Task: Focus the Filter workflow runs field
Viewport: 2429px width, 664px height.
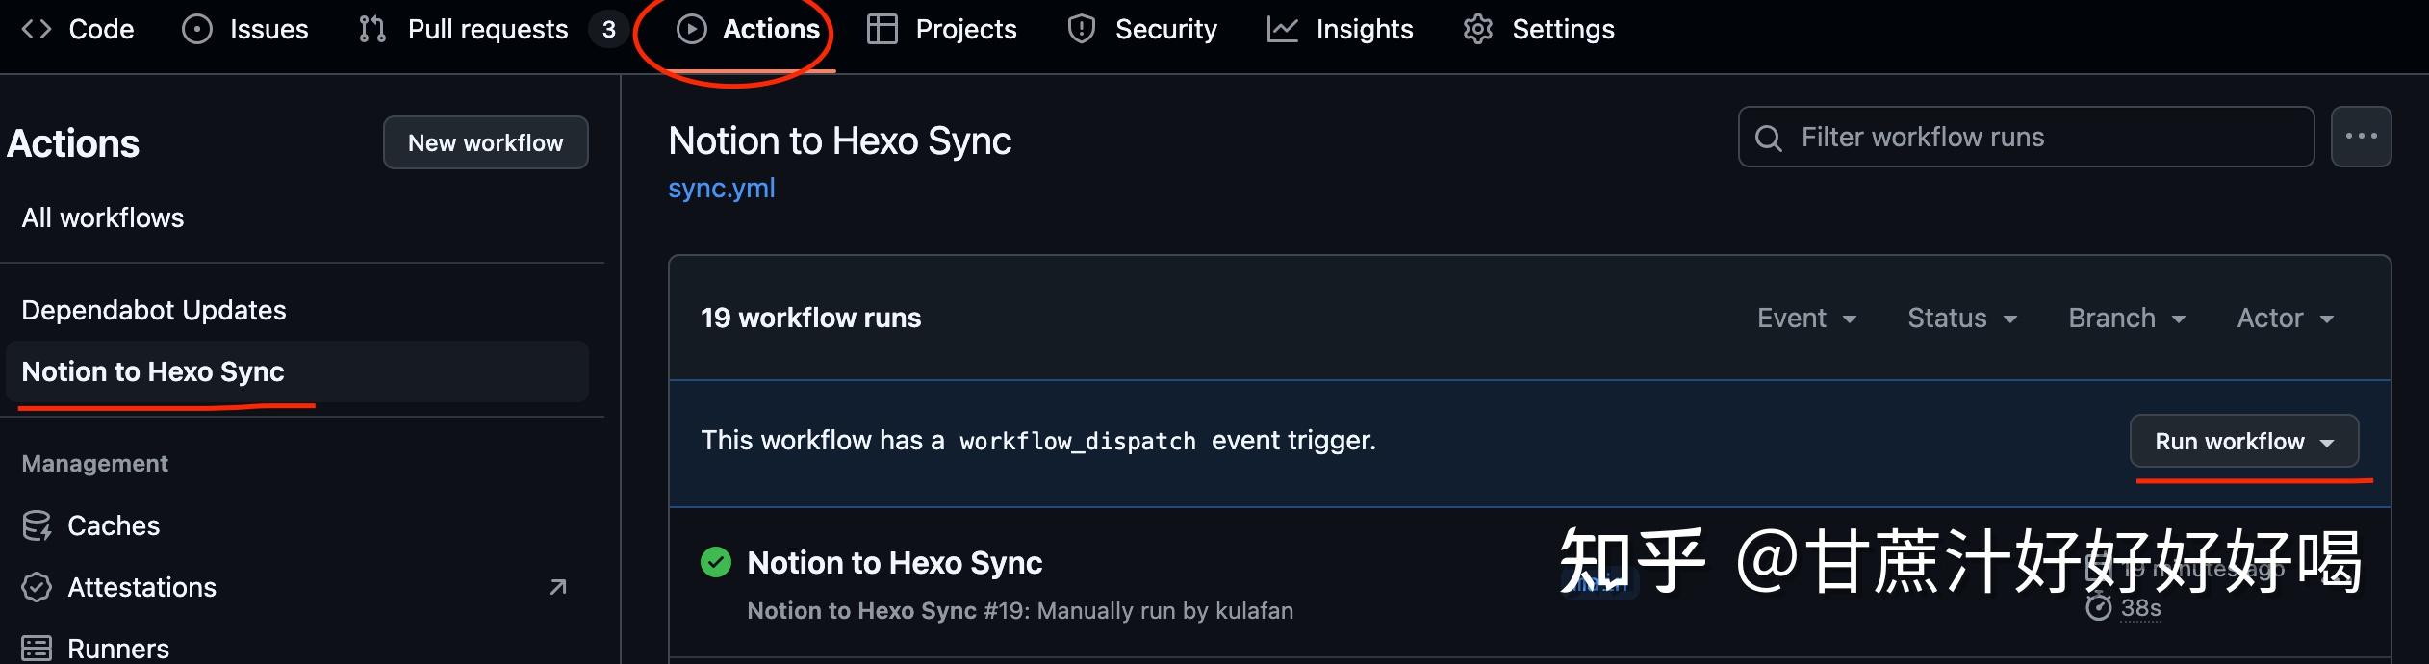Action: (2026, 138)
